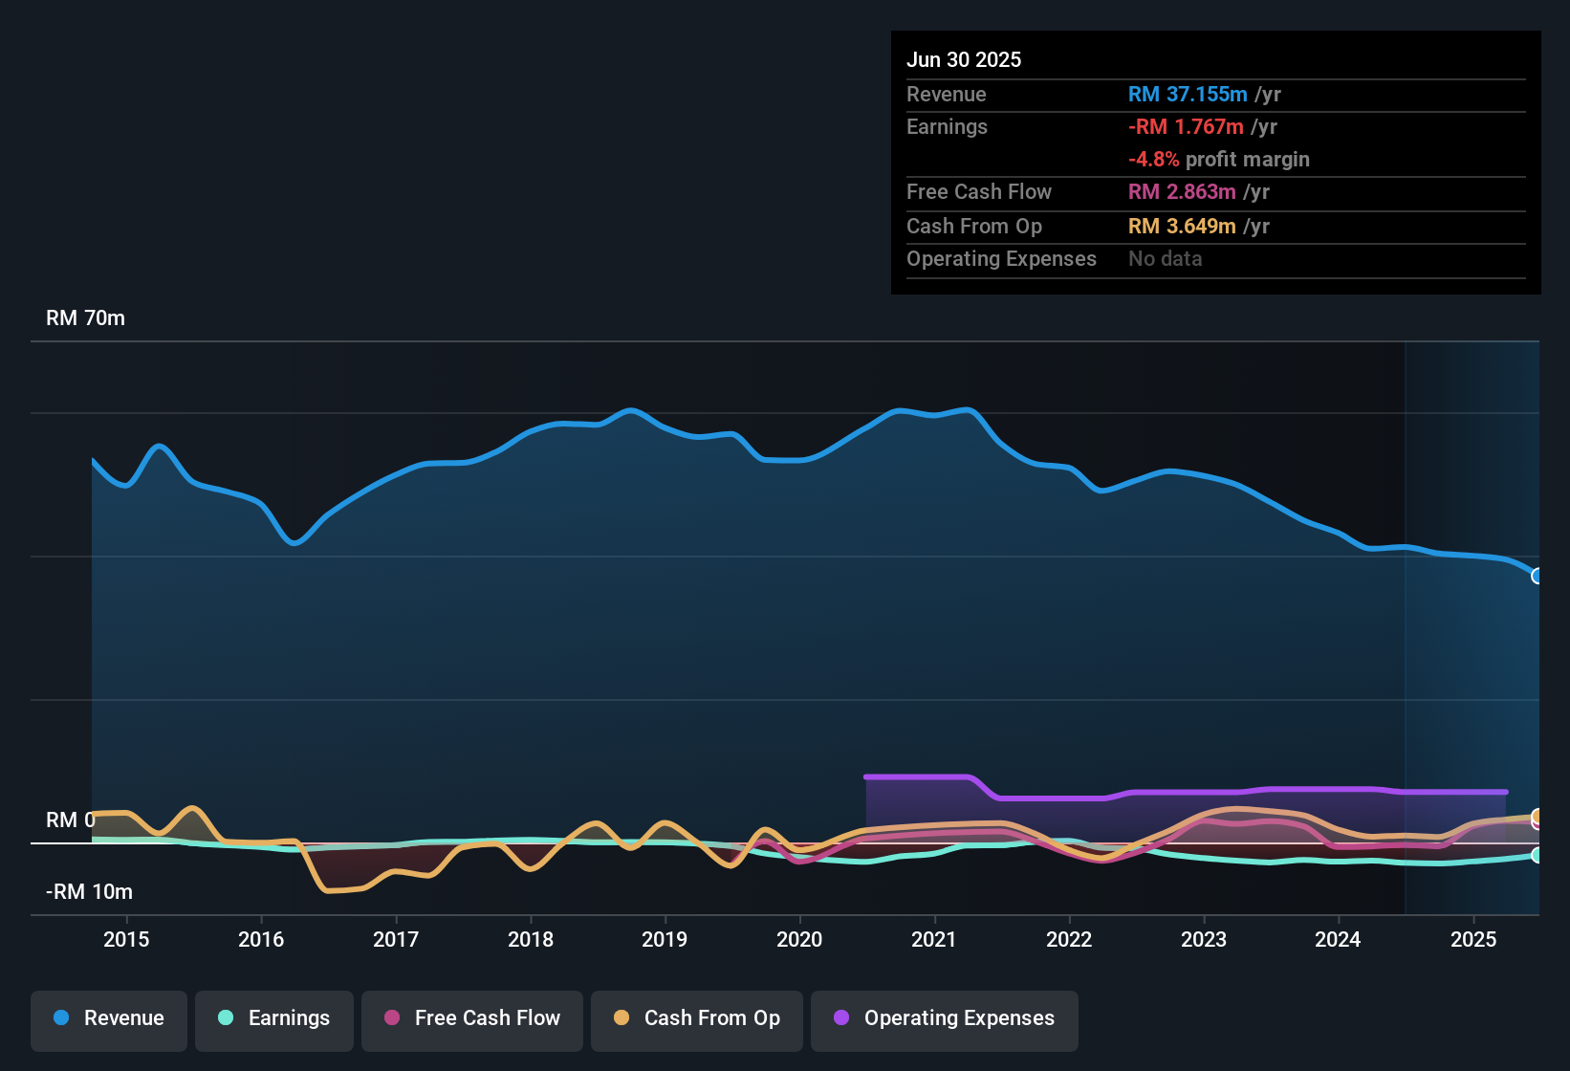Click the blue Revenue legend dot icon
Image resolution: width=1570 pixels, height=1071 pixels.
[60, 1018]
